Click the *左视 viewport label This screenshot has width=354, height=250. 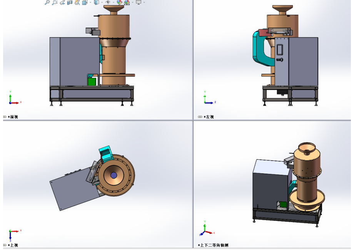click(209, 117)
